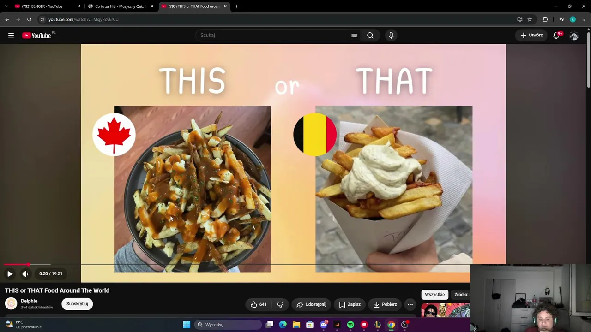Seek along the video progress bar
The width and height of the screenshot is (591, 332).
237,264
